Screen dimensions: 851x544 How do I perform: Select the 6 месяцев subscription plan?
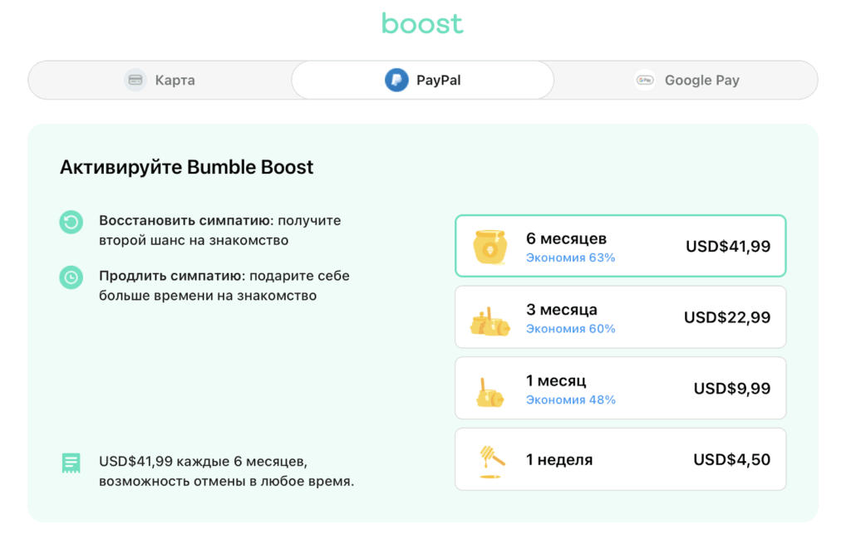(619, 246)
